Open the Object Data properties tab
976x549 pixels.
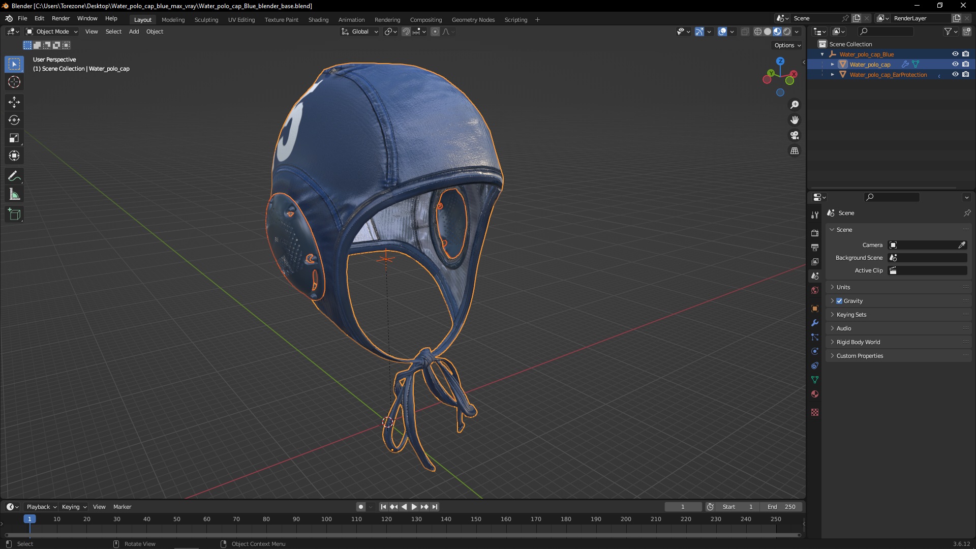point(815,380)
